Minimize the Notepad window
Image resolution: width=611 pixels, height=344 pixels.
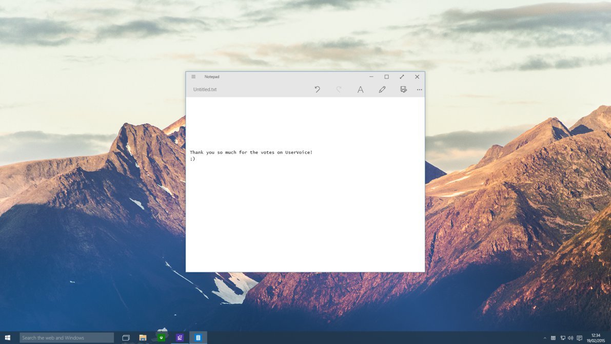point(371,77)
